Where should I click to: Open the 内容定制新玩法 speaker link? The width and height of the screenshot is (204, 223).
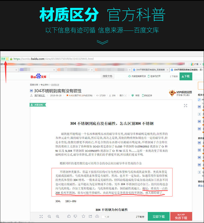click(x=137, y=76)
